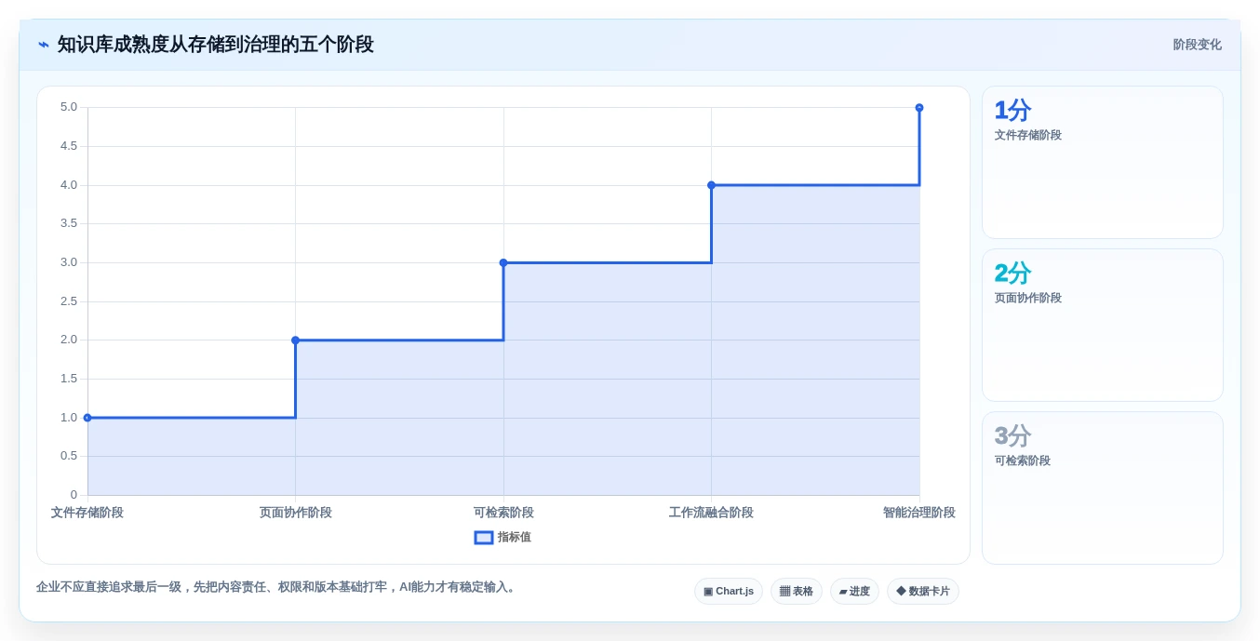Click the data point at 工作流融合阶段

(x=712, y=185)
